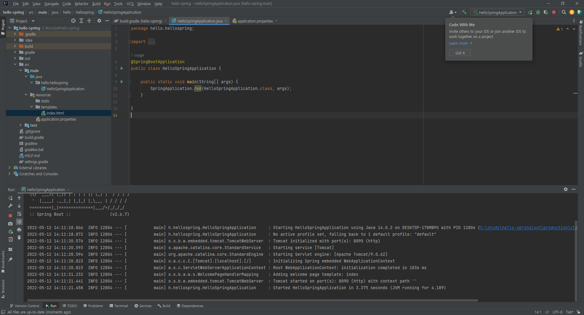Expand all in Project panel toolbar
This screenshot has height=315, width=584.
coord(81,21)
